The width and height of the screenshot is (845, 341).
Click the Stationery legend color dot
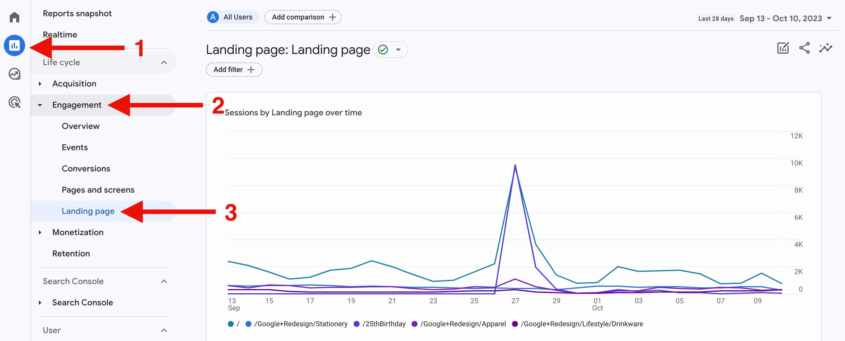pyautogui.click(x=248, y=324)
